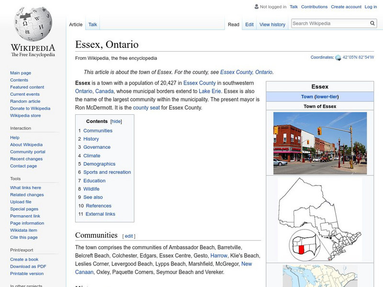Switch to the Talk tab

tap(92, 24)
